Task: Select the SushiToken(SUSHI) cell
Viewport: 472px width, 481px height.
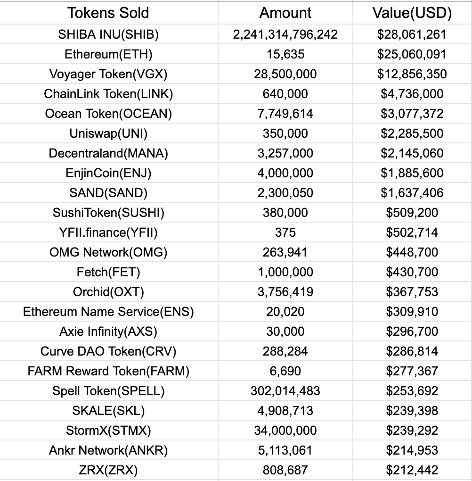Action: click(x=108, y=212)
